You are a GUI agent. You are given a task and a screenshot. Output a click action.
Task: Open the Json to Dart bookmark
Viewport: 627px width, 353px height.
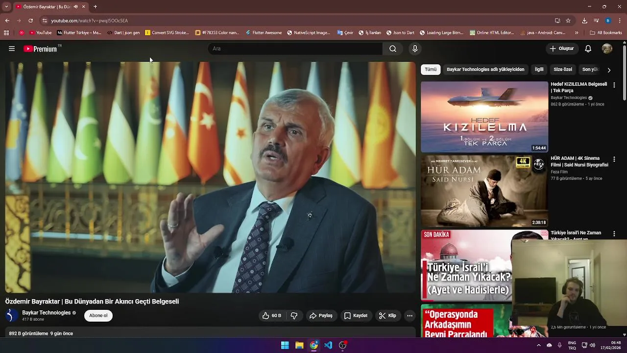click(400, 33)
